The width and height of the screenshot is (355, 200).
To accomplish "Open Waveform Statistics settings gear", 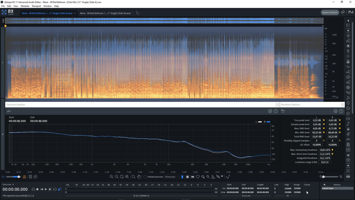I will tap(335, 111).
